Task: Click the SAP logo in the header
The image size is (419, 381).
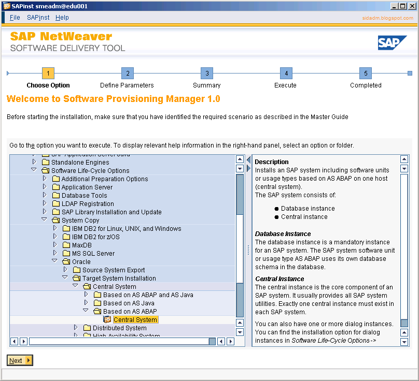Action: 393,43
